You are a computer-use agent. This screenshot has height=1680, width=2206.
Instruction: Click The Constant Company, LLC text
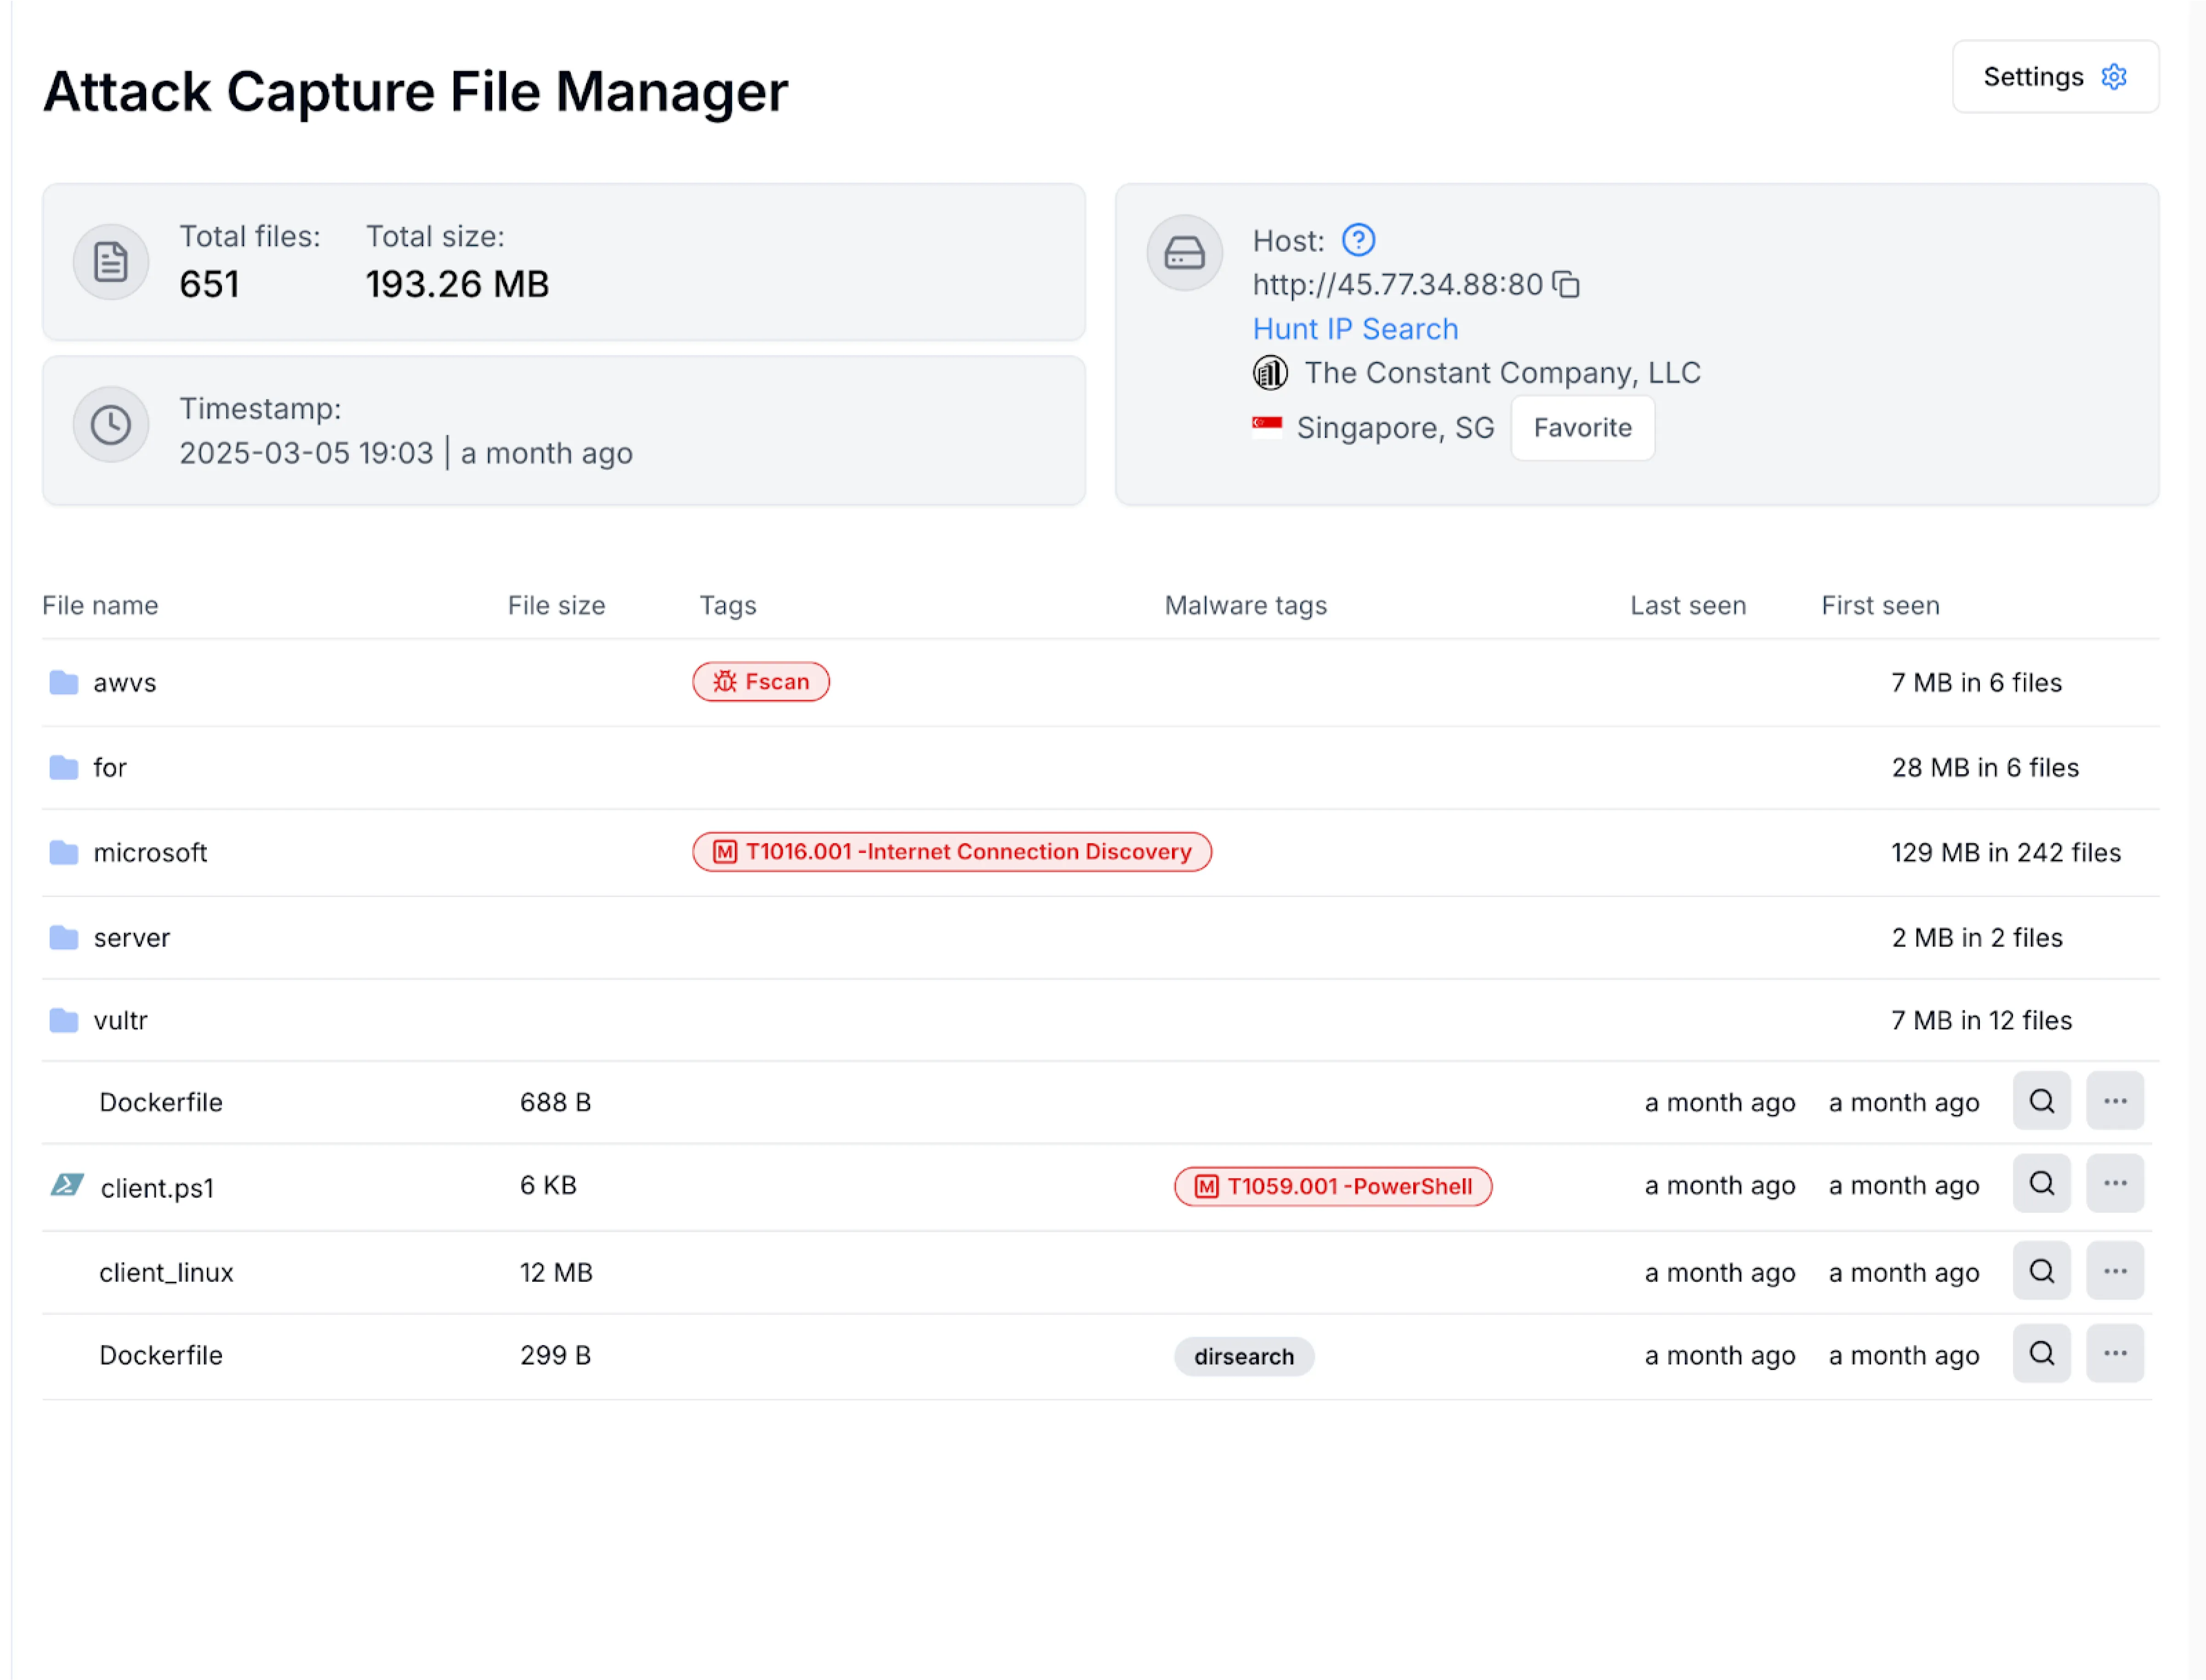click(1502, 373)
